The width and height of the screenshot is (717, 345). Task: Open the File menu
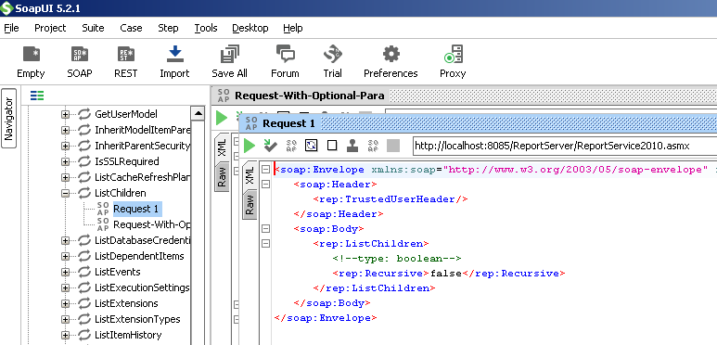coord(11,28)
